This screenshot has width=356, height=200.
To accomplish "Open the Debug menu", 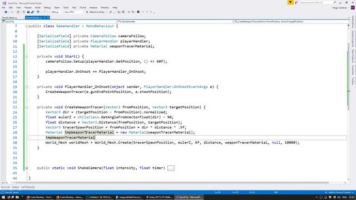I will coord(47,7).
